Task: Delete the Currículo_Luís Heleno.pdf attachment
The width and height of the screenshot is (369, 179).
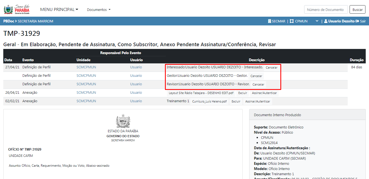Action: coord(236,101)
